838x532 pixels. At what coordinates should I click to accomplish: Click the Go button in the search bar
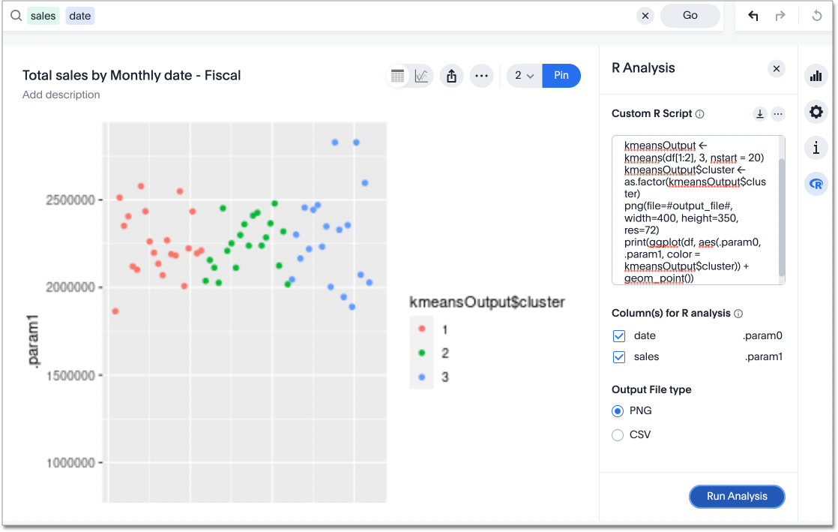point(690,15)
